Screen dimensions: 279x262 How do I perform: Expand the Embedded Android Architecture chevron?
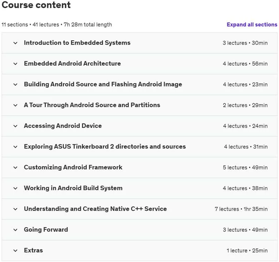click(15, 64)
